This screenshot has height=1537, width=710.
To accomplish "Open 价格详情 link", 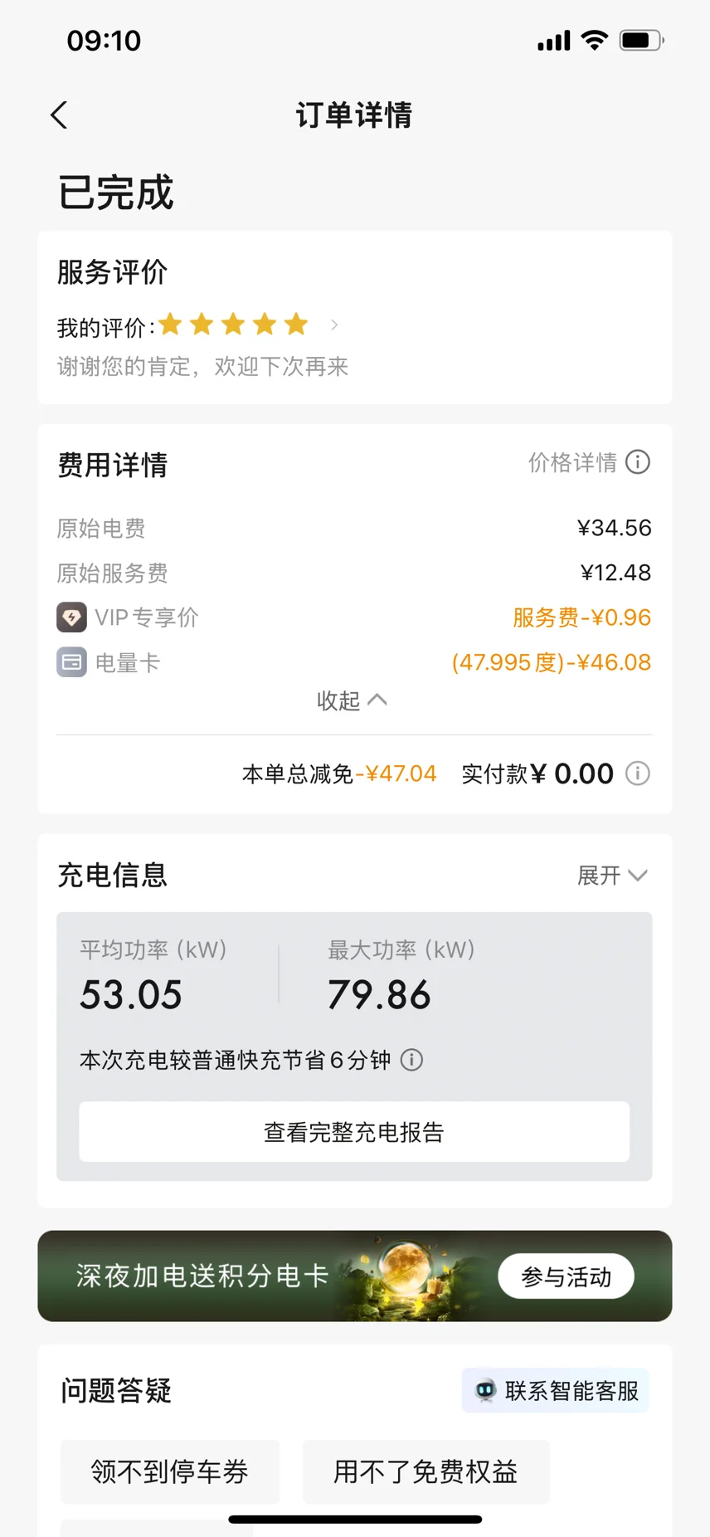I will click(573, 462).
